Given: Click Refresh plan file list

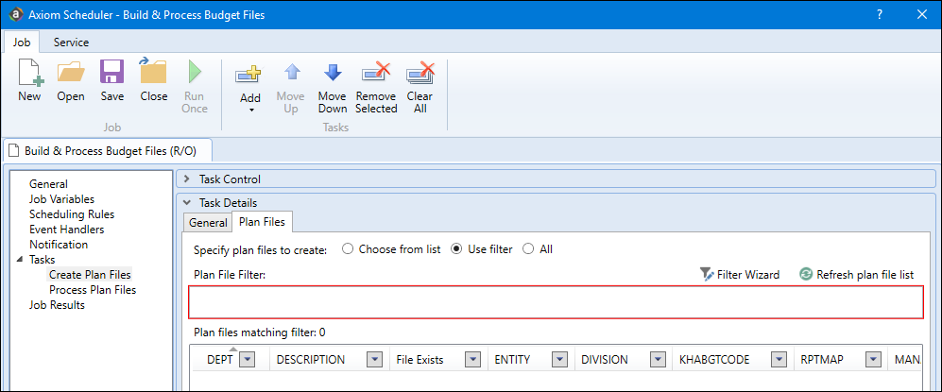Looking at the screenshot, I should pyautogui.click(x=857, y=275).
